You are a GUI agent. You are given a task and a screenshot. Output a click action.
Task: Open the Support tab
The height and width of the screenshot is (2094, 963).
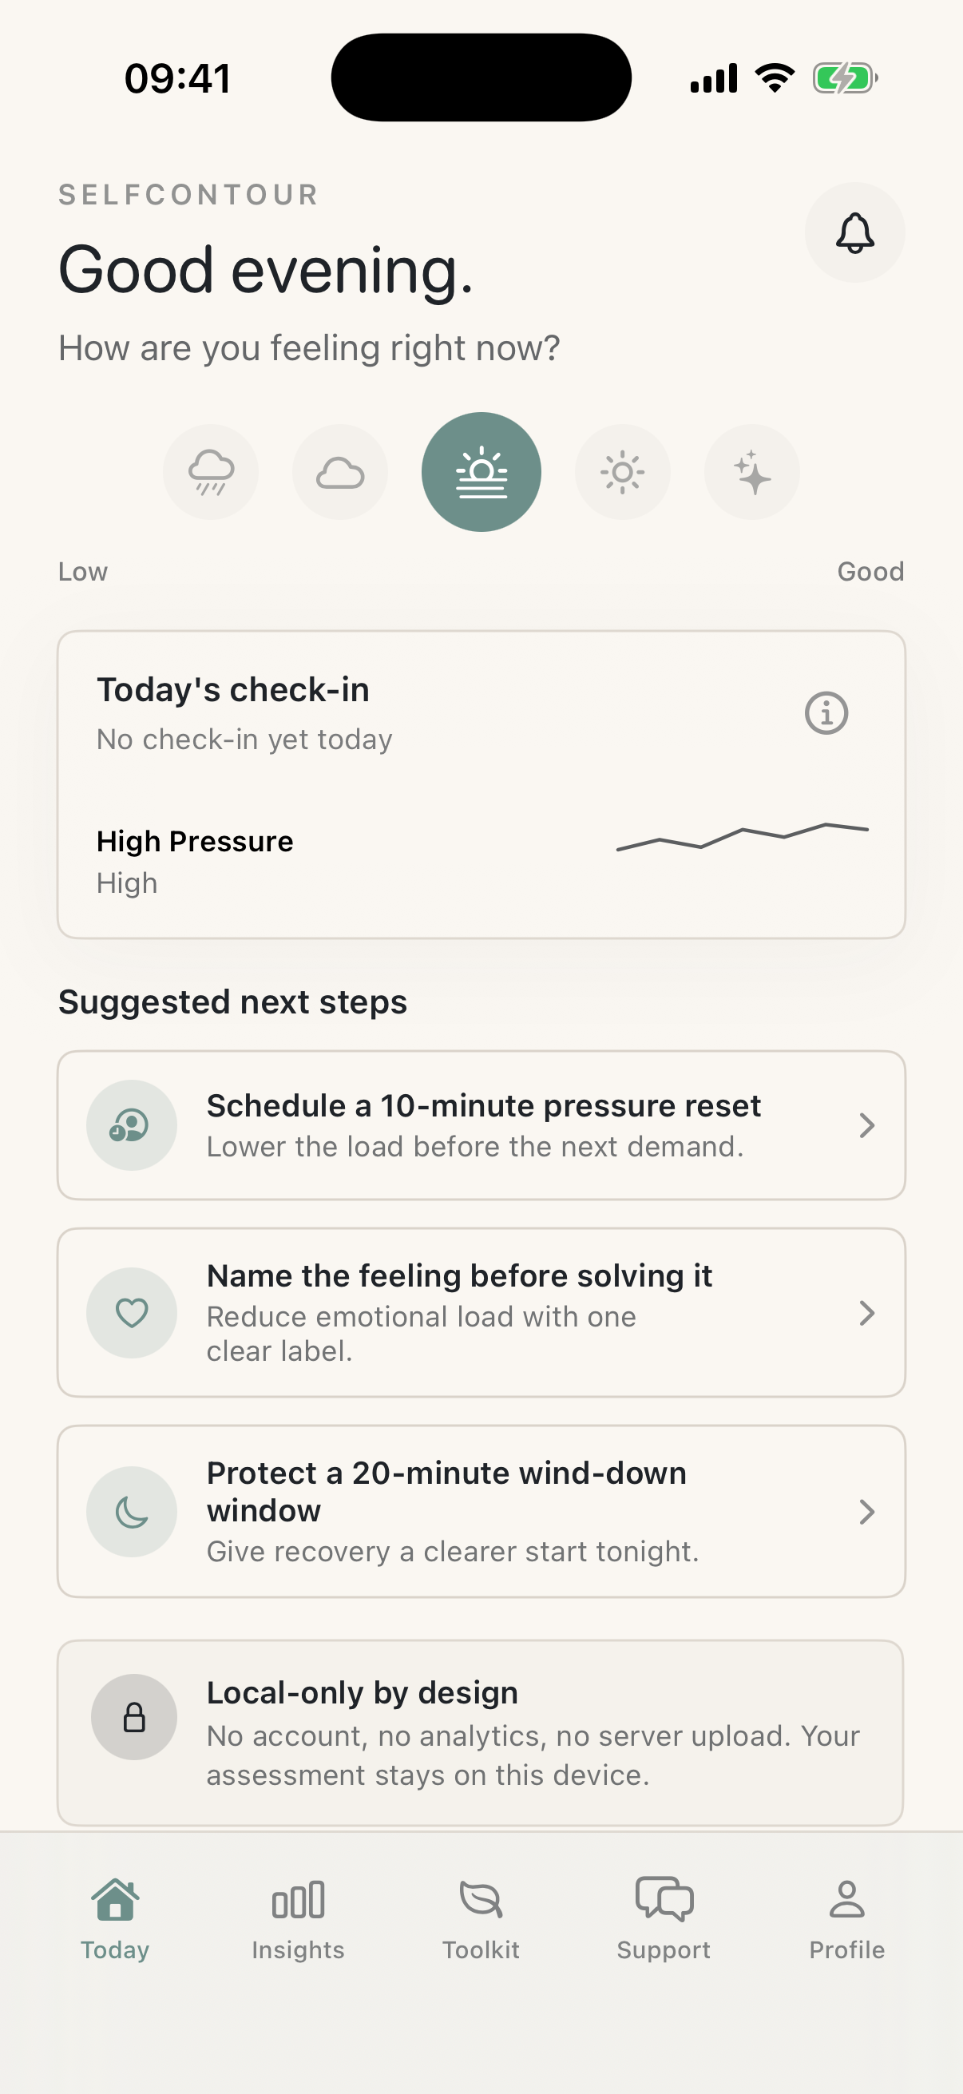coord(664,1926)
